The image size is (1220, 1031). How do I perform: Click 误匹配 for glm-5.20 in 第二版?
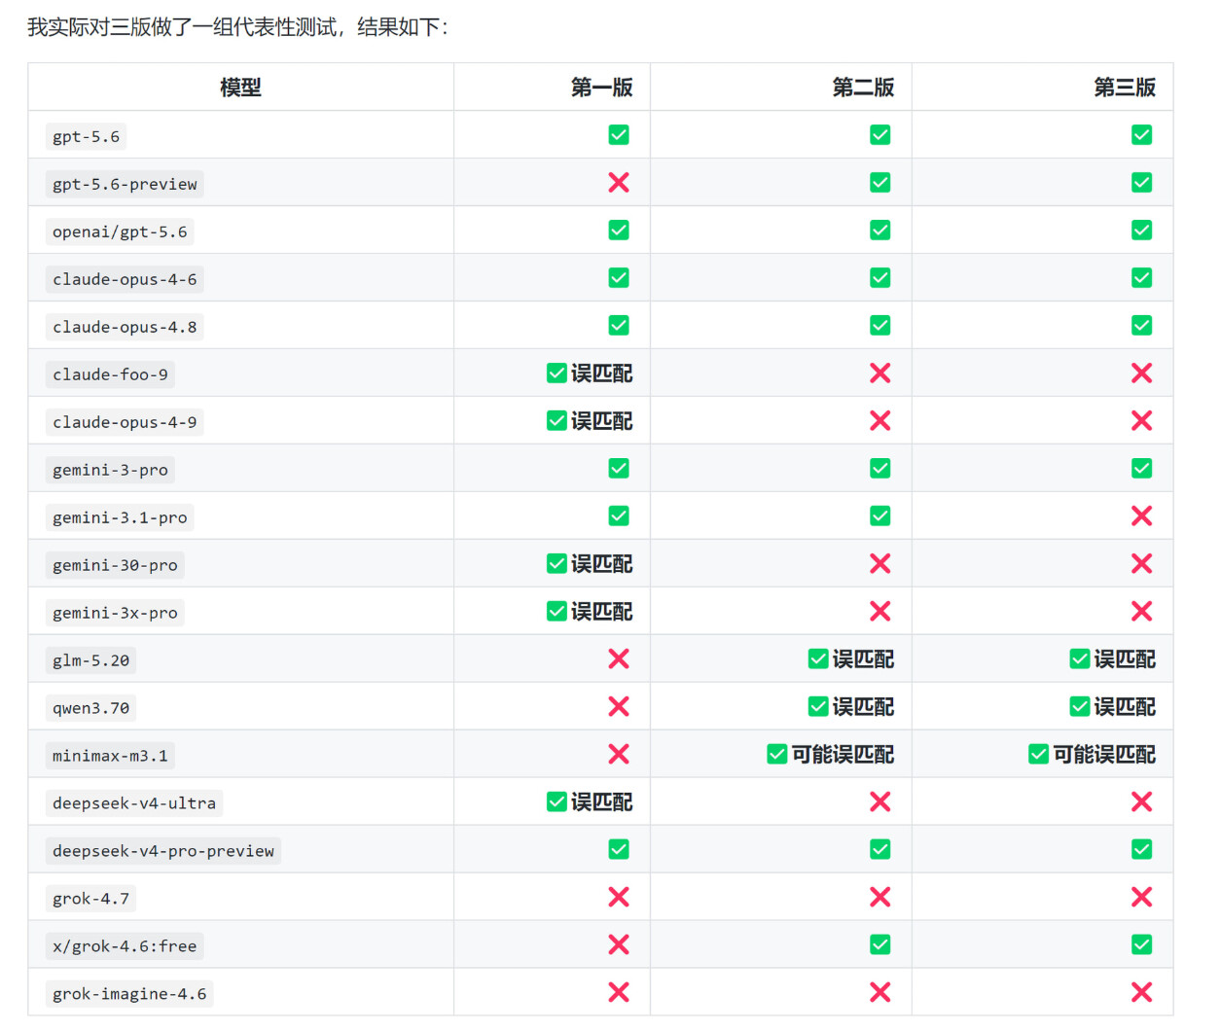pyautogui.click(x=863, y=659)
